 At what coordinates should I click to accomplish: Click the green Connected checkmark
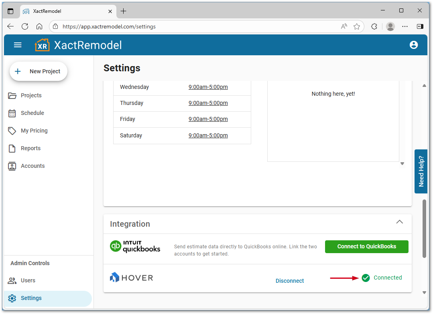click(x=366, y=278)
